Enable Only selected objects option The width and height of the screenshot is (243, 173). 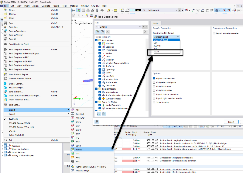click(x=154, y=82)
